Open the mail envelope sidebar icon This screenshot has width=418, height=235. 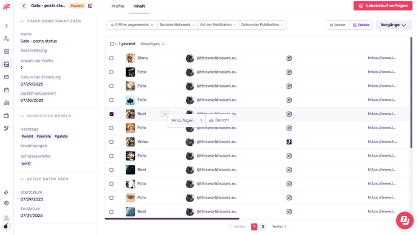7,77
